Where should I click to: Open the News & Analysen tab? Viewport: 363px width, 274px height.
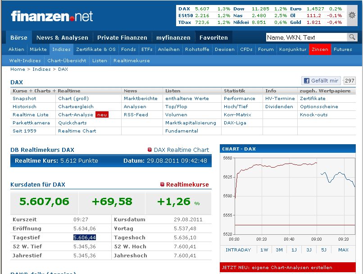(62, 37)
